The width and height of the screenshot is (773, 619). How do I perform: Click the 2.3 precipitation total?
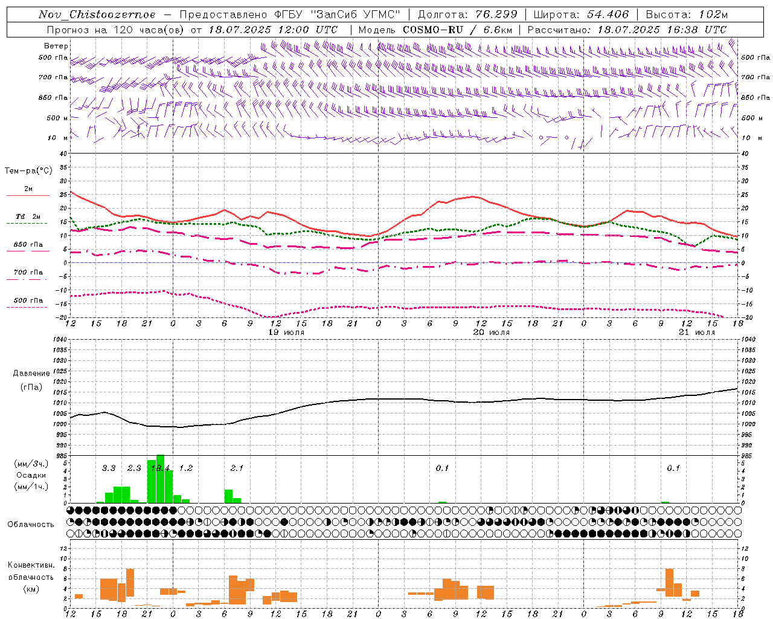coord(134,468)
